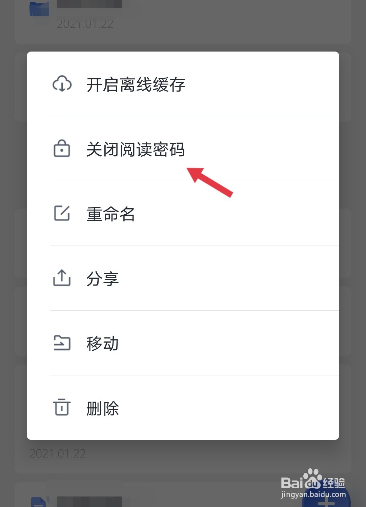Viewport: 366px width, 507px height.
Task: Tap the move-to-folder icon
Action: (x=62, y=343)
